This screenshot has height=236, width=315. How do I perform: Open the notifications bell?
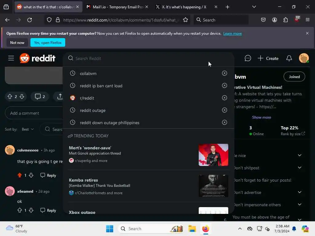[289, 58]
